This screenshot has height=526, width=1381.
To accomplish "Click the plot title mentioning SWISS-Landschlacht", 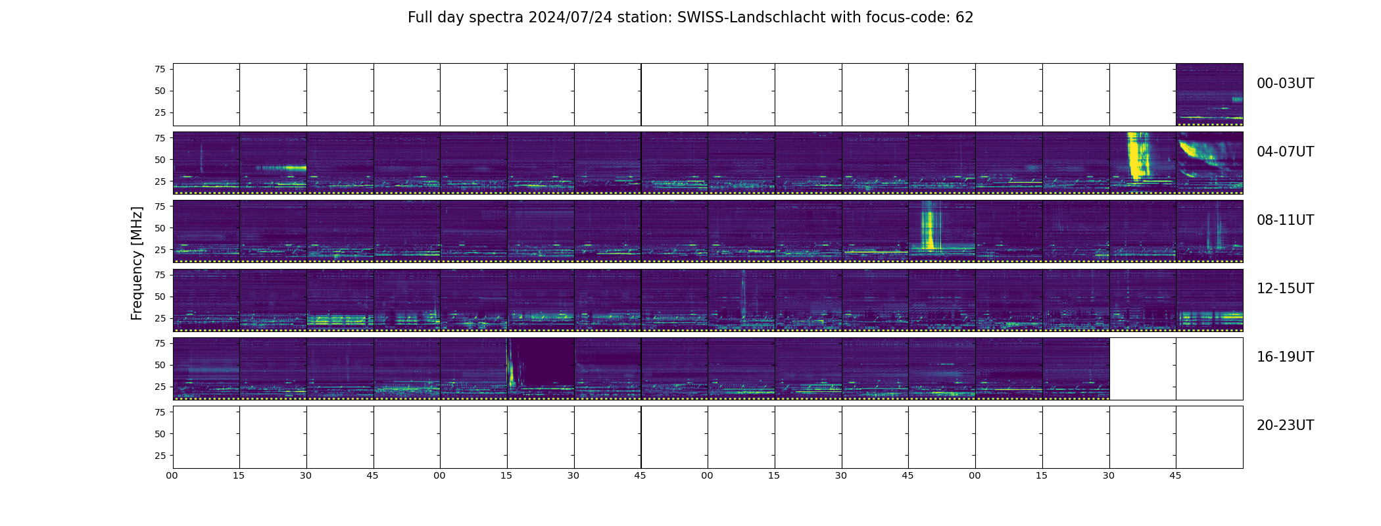I will click(x=690, y=18).
